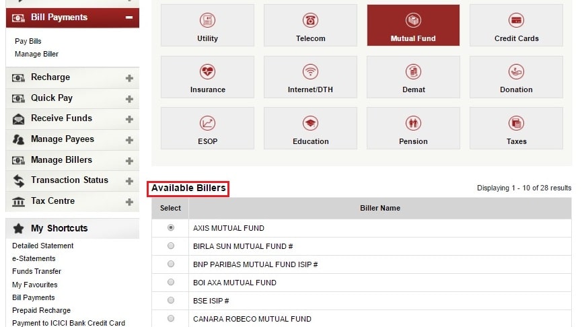Open the Taxes calculator icon
Screen dimensions: 584x327
click(516, 123)
